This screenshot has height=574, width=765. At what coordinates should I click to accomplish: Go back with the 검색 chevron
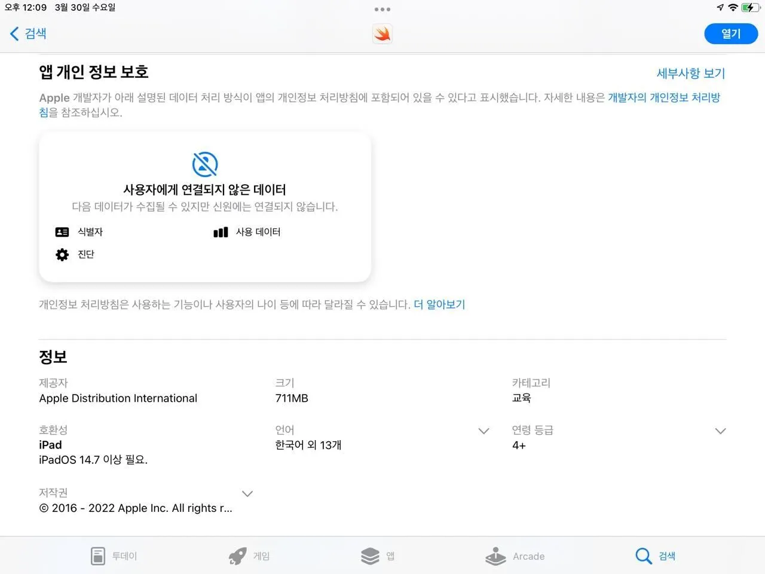pos(28,33)
